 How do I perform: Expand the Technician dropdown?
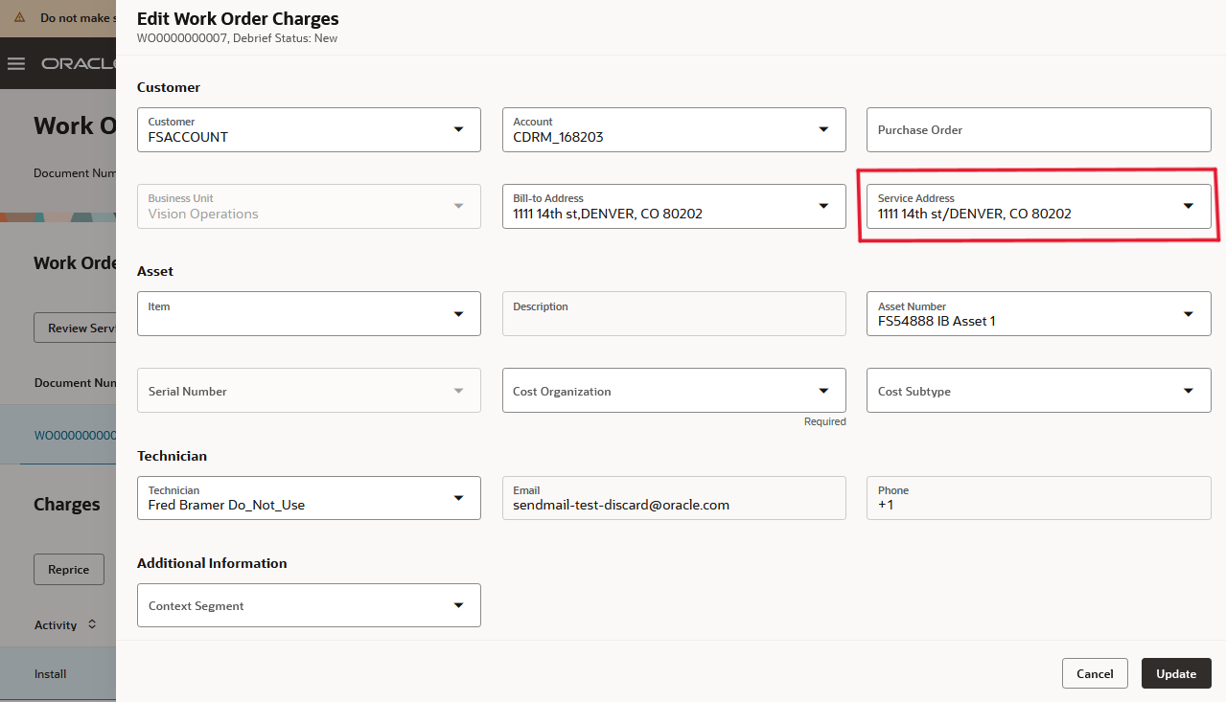click(x=458, y=498)
